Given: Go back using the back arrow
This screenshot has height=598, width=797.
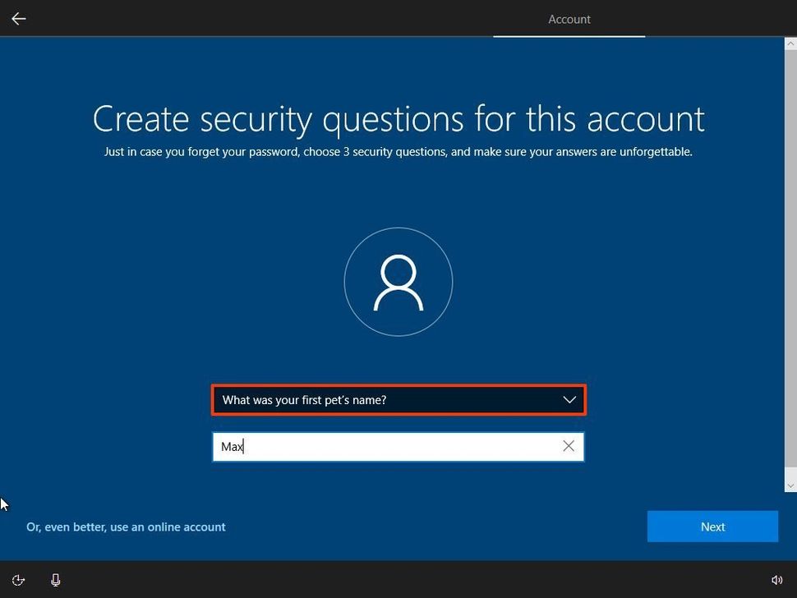Looking at the screenshot, I should tap(18, 18).
